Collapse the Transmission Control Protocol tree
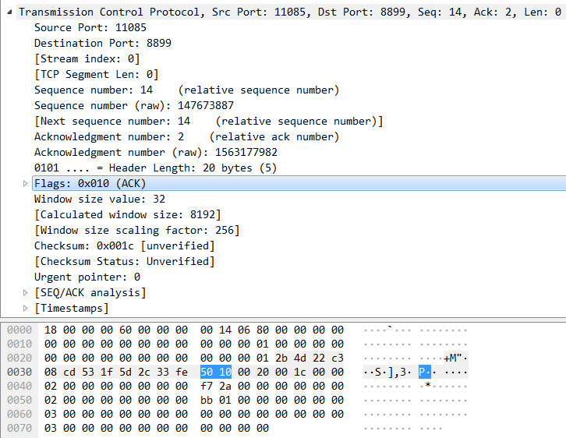 [x=9, y=12]
